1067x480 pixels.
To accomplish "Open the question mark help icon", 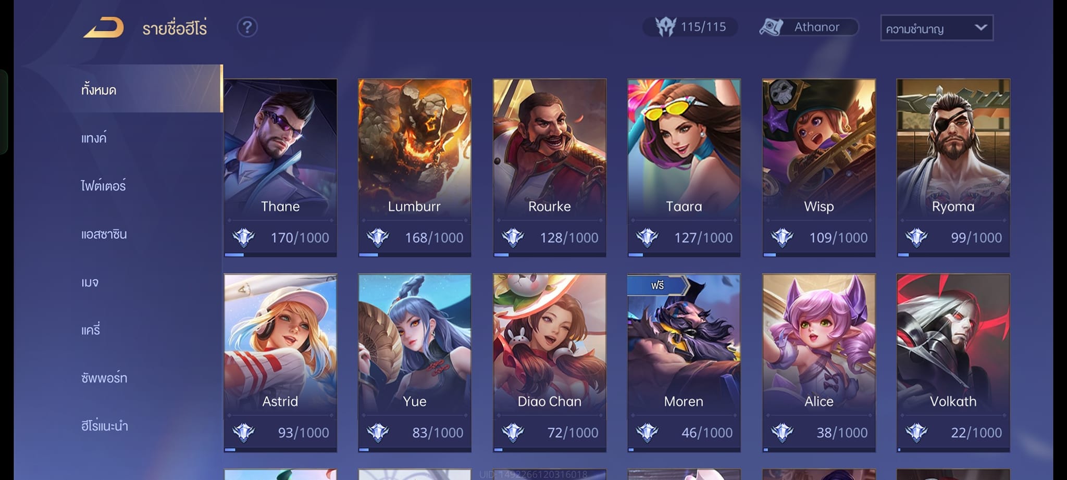I will coord(247,27).
